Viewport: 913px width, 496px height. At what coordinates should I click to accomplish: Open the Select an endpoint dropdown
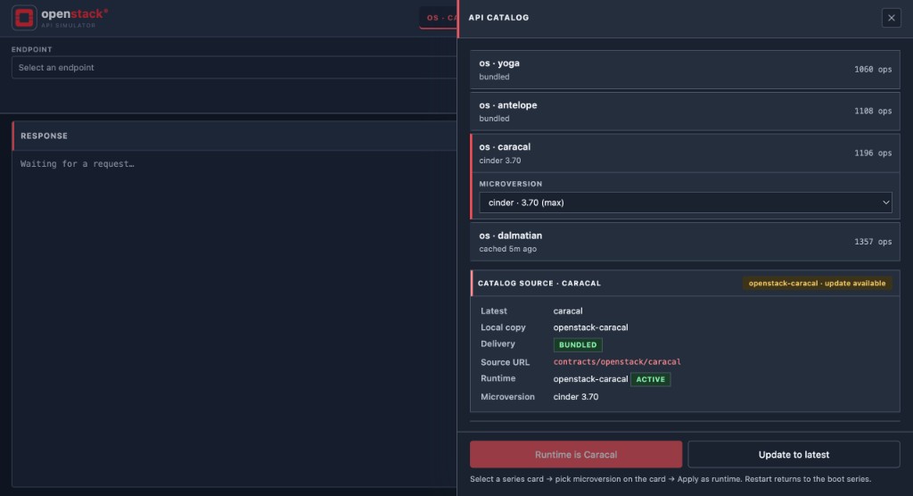point(234,68)
